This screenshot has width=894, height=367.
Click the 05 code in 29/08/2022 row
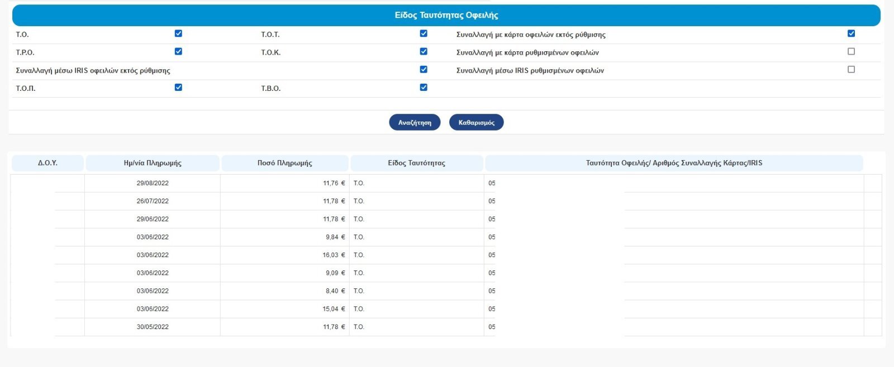492,183
